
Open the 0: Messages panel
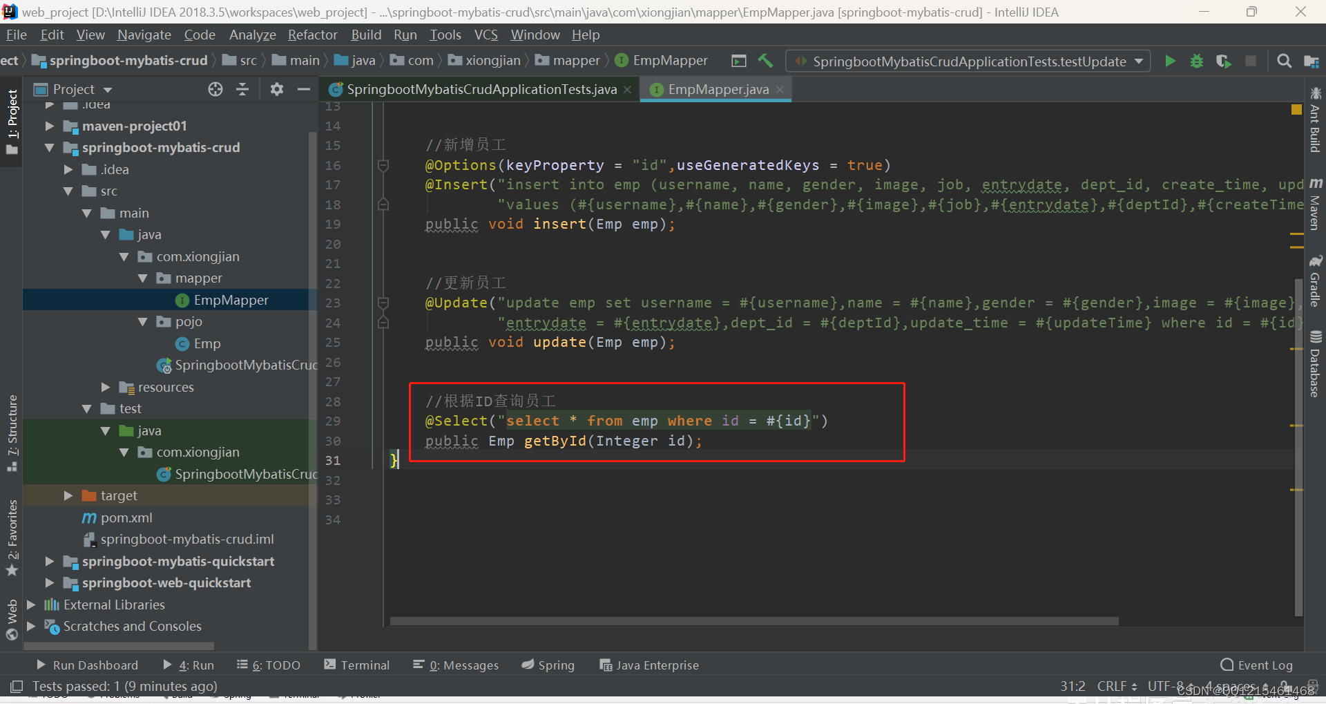[456, 665]
